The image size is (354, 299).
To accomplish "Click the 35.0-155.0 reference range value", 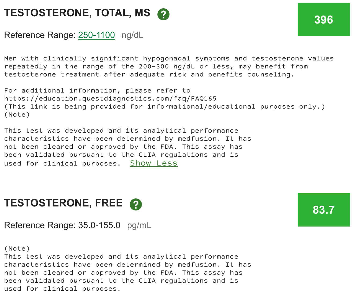I will [99, 225].
